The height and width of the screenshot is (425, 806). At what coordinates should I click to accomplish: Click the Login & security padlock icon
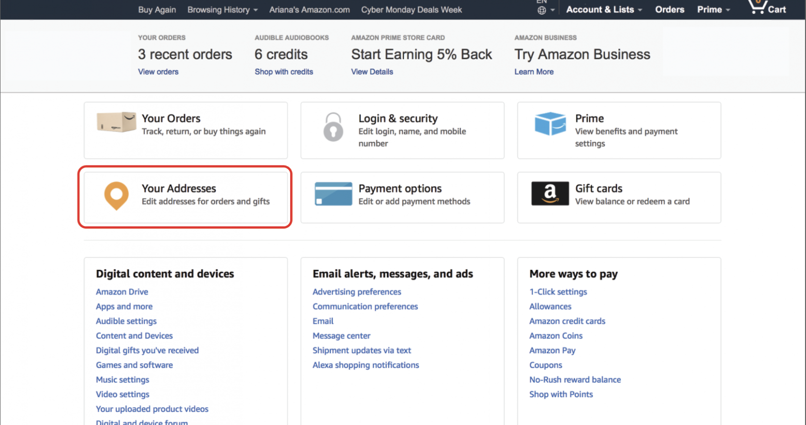click(x=333, y=127)
